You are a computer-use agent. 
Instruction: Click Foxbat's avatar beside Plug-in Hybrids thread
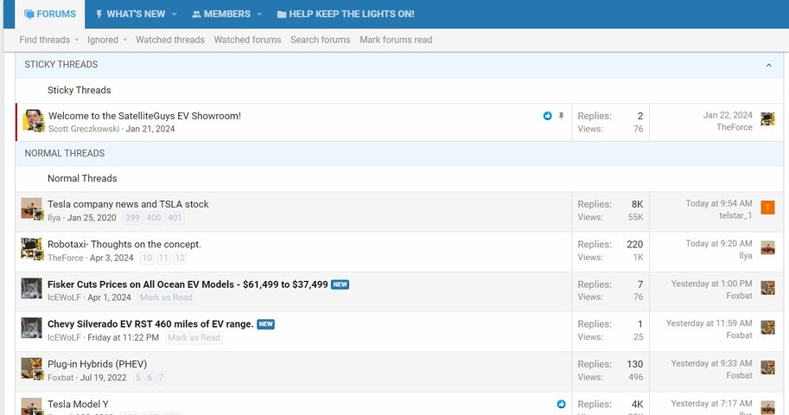tap(32, 368)
